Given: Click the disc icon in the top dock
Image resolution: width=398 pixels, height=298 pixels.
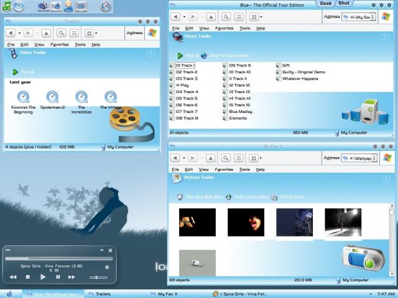Looking at the screenshot, I should tap(19, 6).
